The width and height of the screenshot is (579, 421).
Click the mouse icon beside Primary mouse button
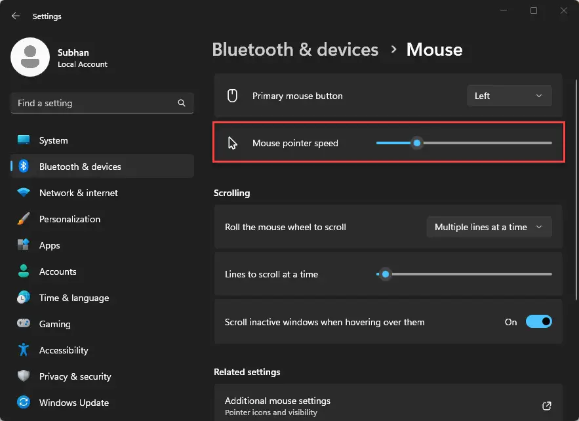pos(232,96)
